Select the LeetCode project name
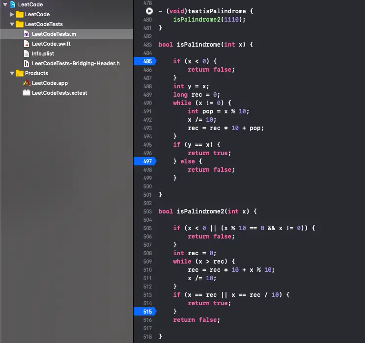The image size is (365, 343). point(30,4)
